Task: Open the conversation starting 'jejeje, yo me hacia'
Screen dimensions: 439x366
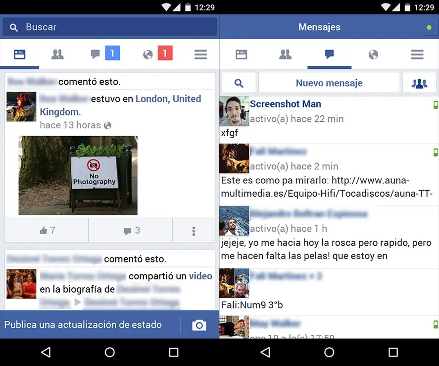Action: tap(329, 237)
